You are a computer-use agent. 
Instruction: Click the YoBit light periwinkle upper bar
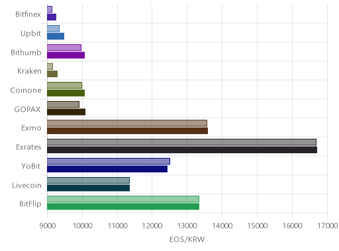point(109,161)
